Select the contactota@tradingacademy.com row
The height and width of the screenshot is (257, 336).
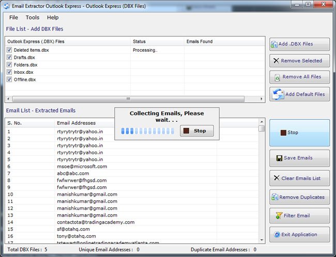point(132,222)
